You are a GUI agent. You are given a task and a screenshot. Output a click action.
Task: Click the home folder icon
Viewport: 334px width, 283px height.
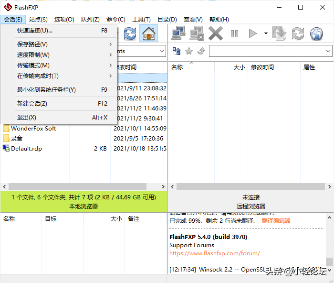pos(149,33)
